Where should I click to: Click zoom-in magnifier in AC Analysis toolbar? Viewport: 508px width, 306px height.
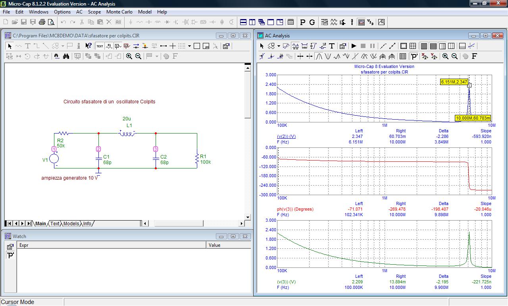445,56
